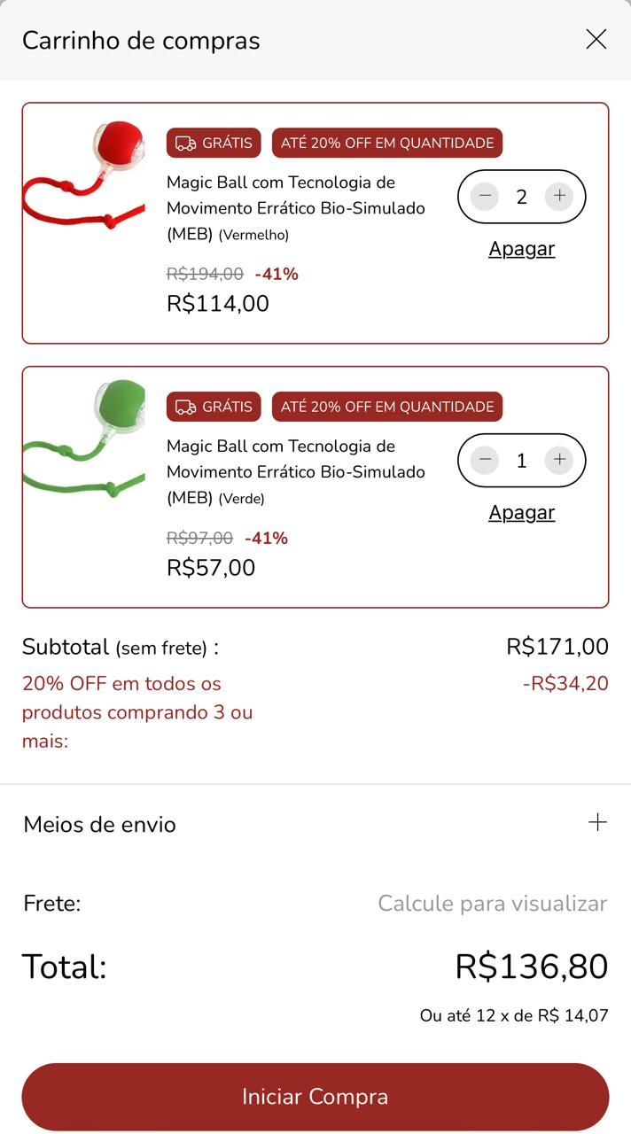Click the GRÁTIS shipping badge on red item
The width and height of the screenshot is (631, 1134).
pos(214,143)
